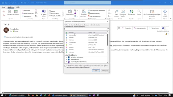Open the Posteingang Outlook taskbar window
This screenshot has height=97, width=173.
coord(60,95)
